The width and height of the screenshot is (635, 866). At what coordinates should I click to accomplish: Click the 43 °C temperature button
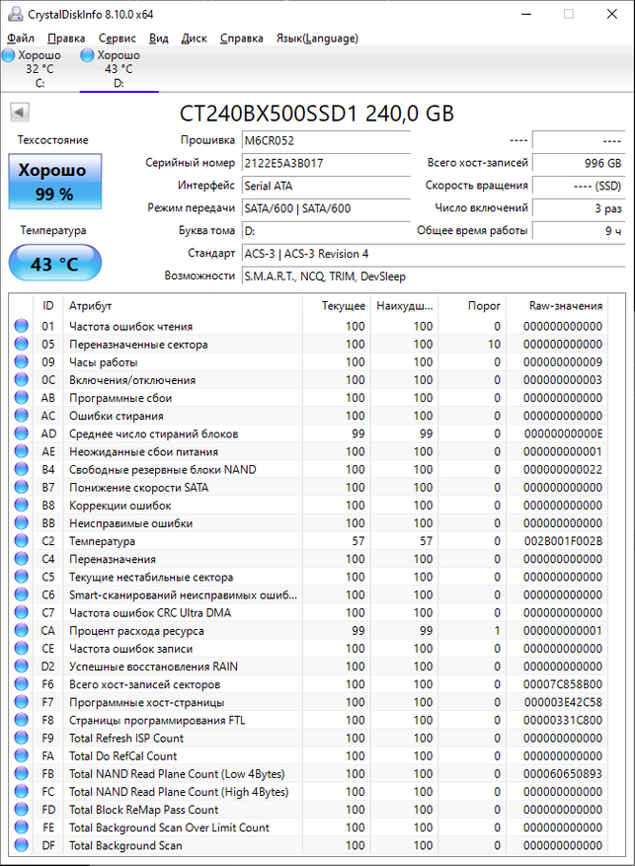point(54,264)
